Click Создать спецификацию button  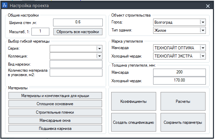(x=134, y=122)
